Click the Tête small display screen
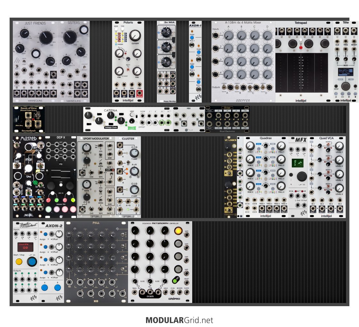The width and height of the screenshot is (359, 327). pyautogui.click(x=346, y=71)
